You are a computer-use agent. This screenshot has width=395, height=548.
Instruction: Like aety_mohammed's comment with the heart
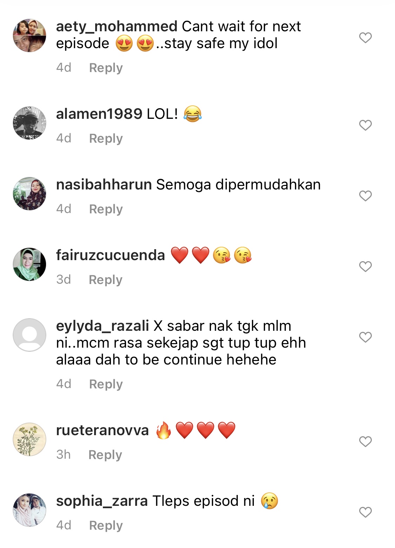(365, 38)
